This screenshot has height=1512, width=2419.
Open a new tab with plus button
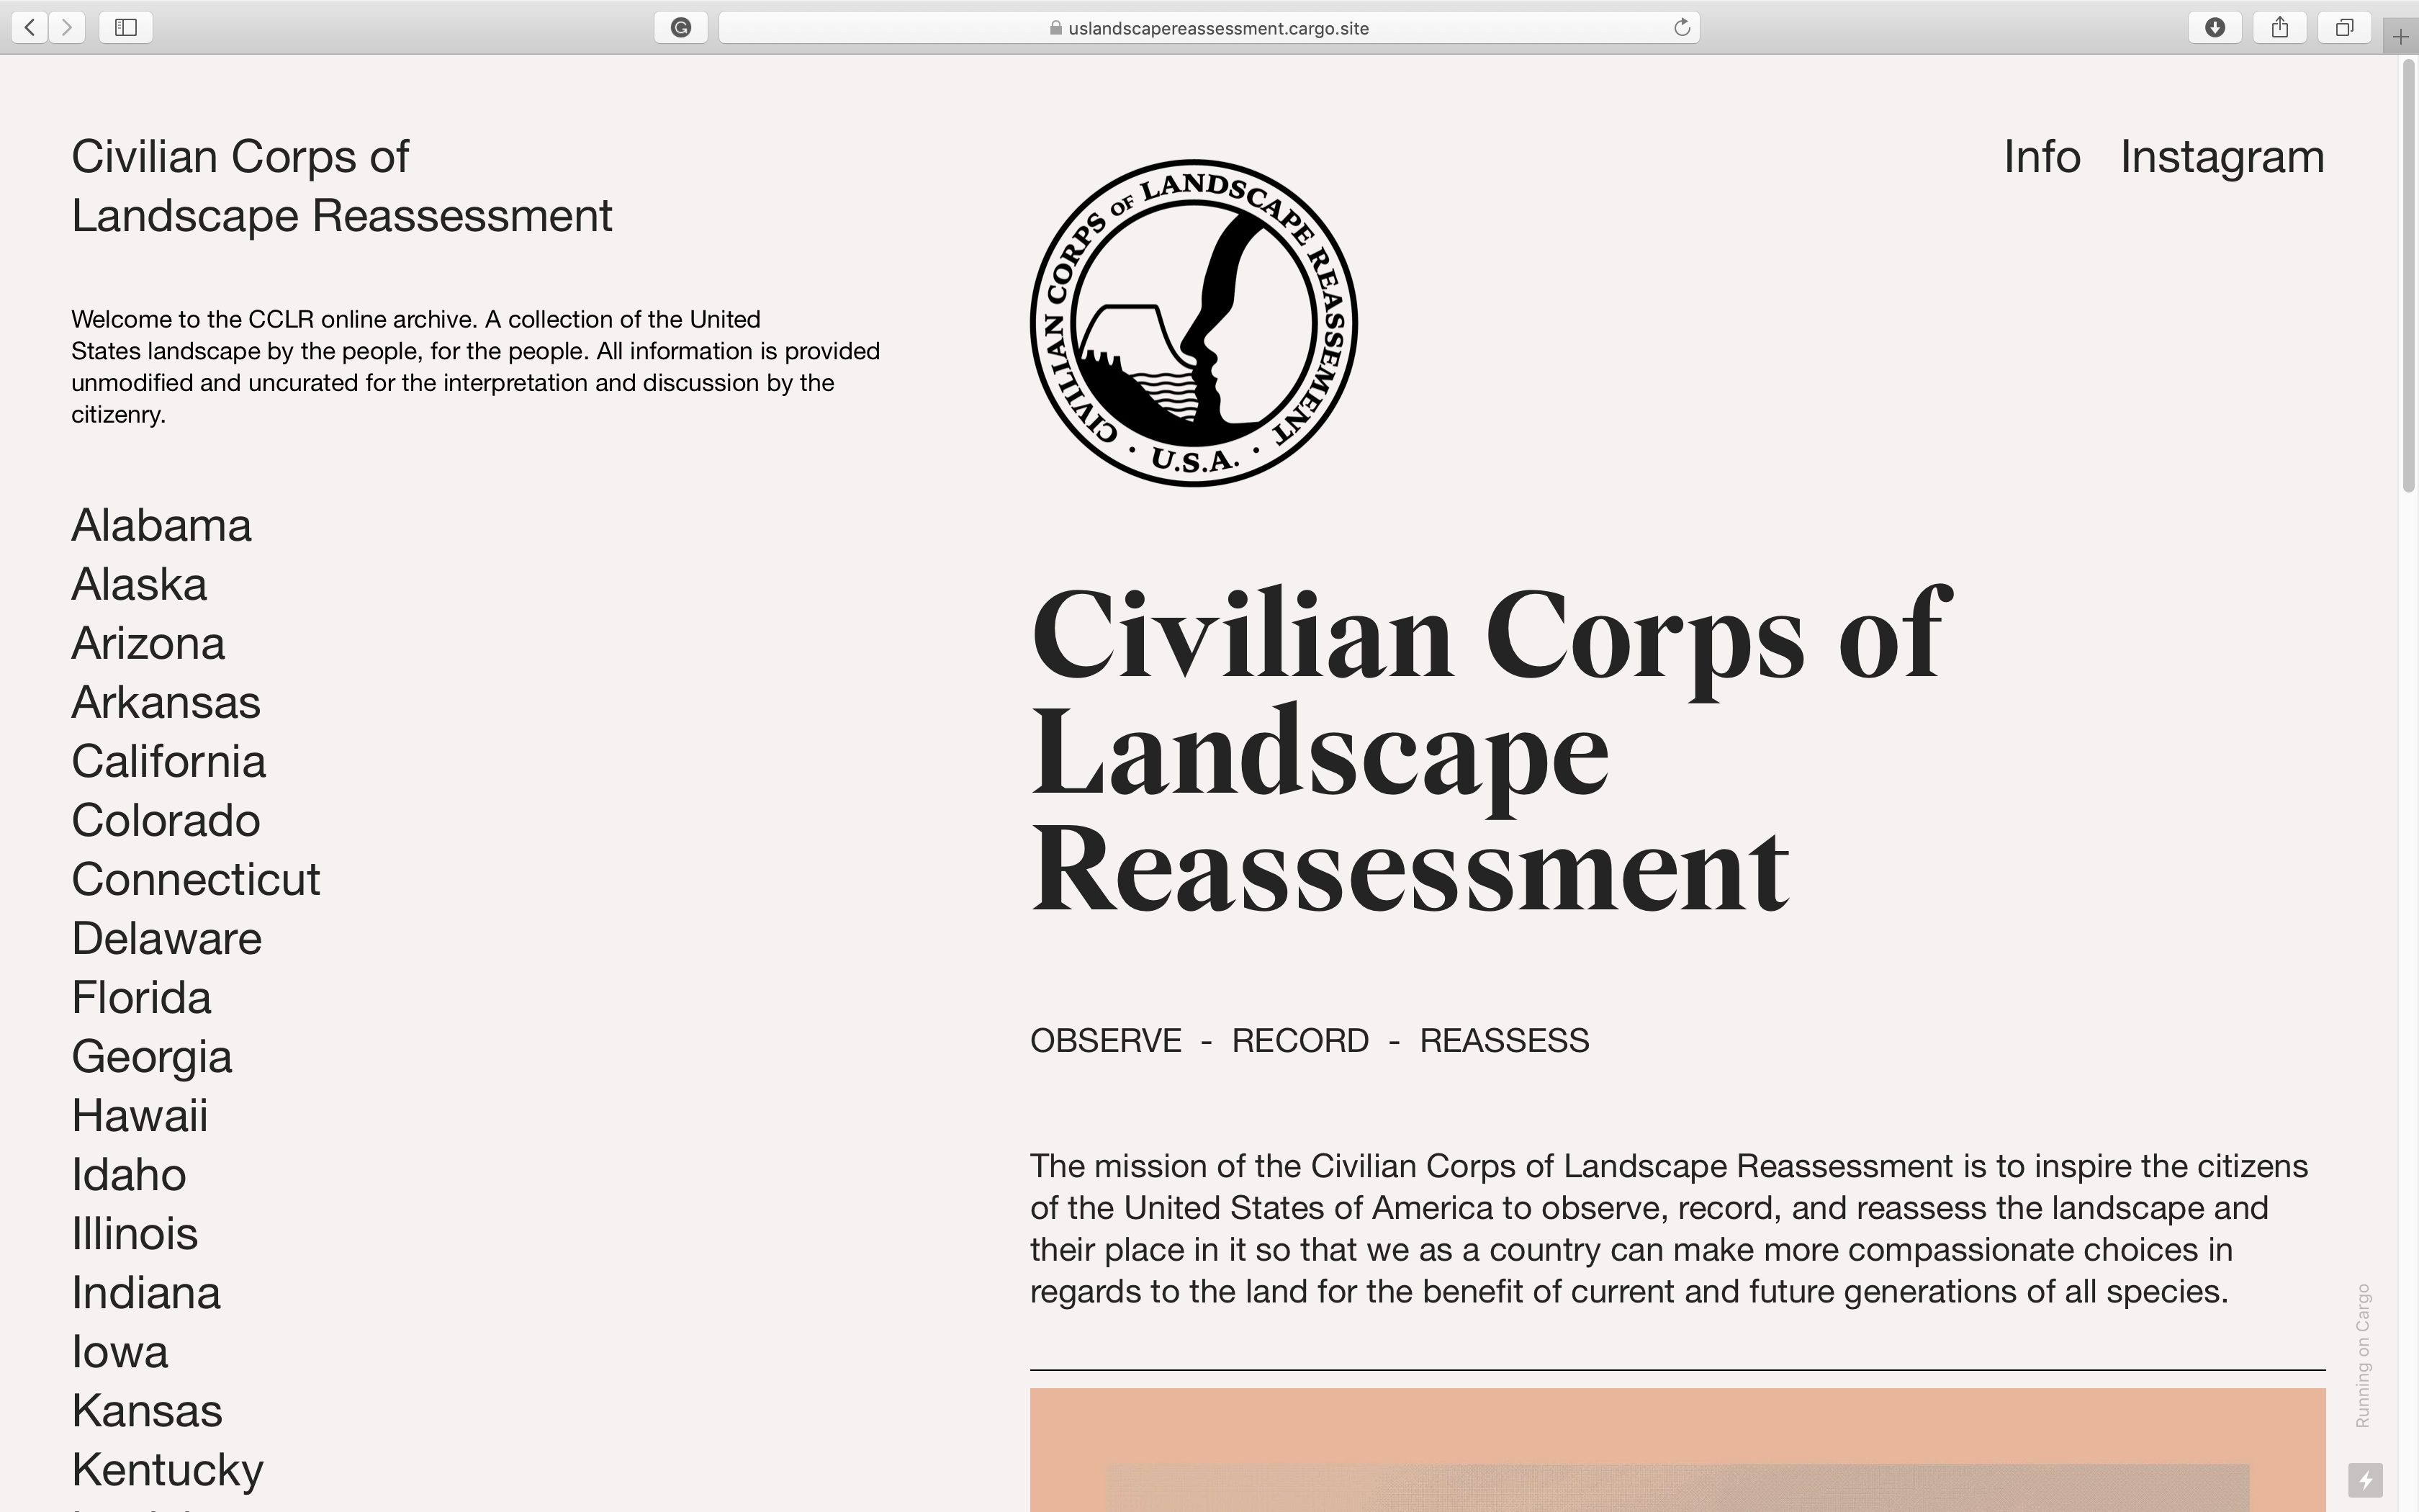point(2401,38)
